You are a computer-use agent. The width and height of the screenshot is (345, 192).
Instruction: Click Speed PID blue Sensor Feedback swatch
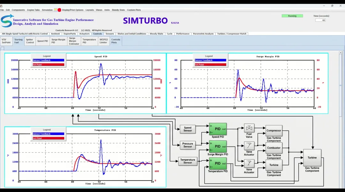(49, 60)
